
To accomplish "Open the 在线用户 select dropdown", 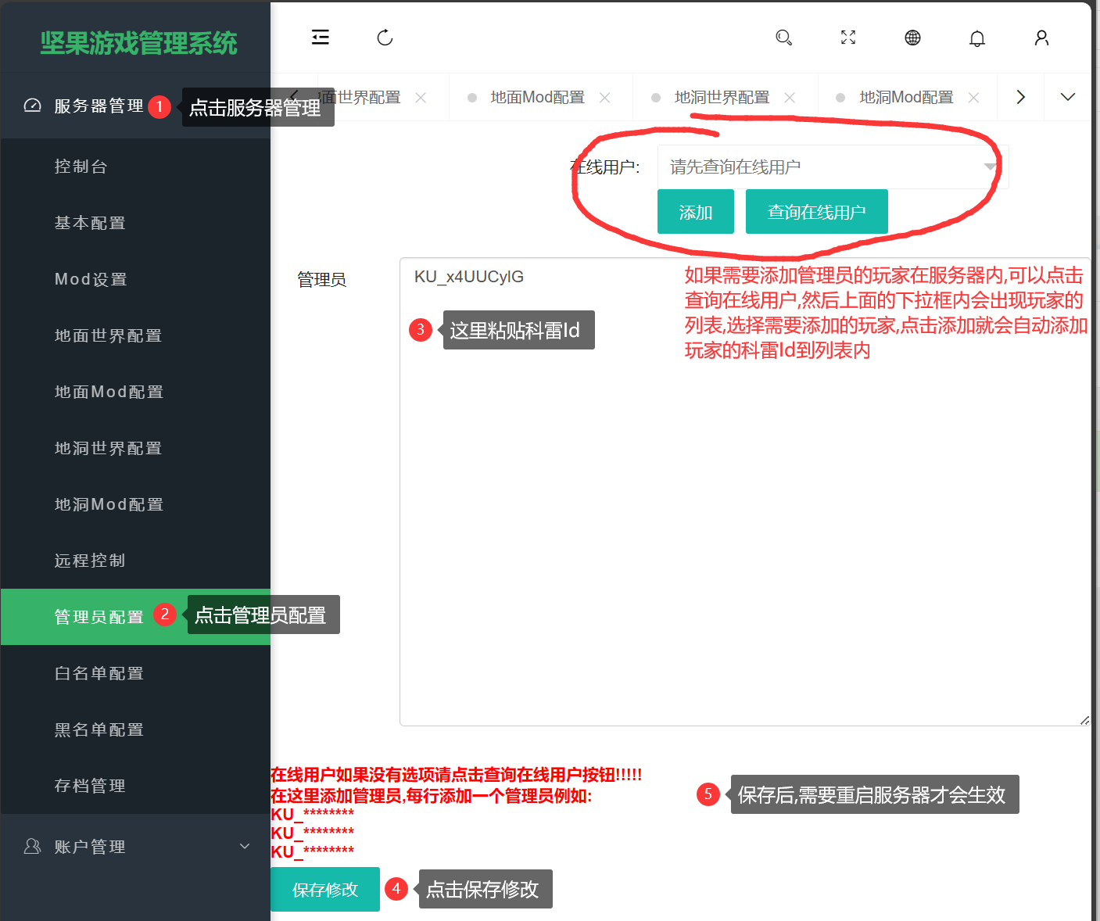I will tap(833, 167).
